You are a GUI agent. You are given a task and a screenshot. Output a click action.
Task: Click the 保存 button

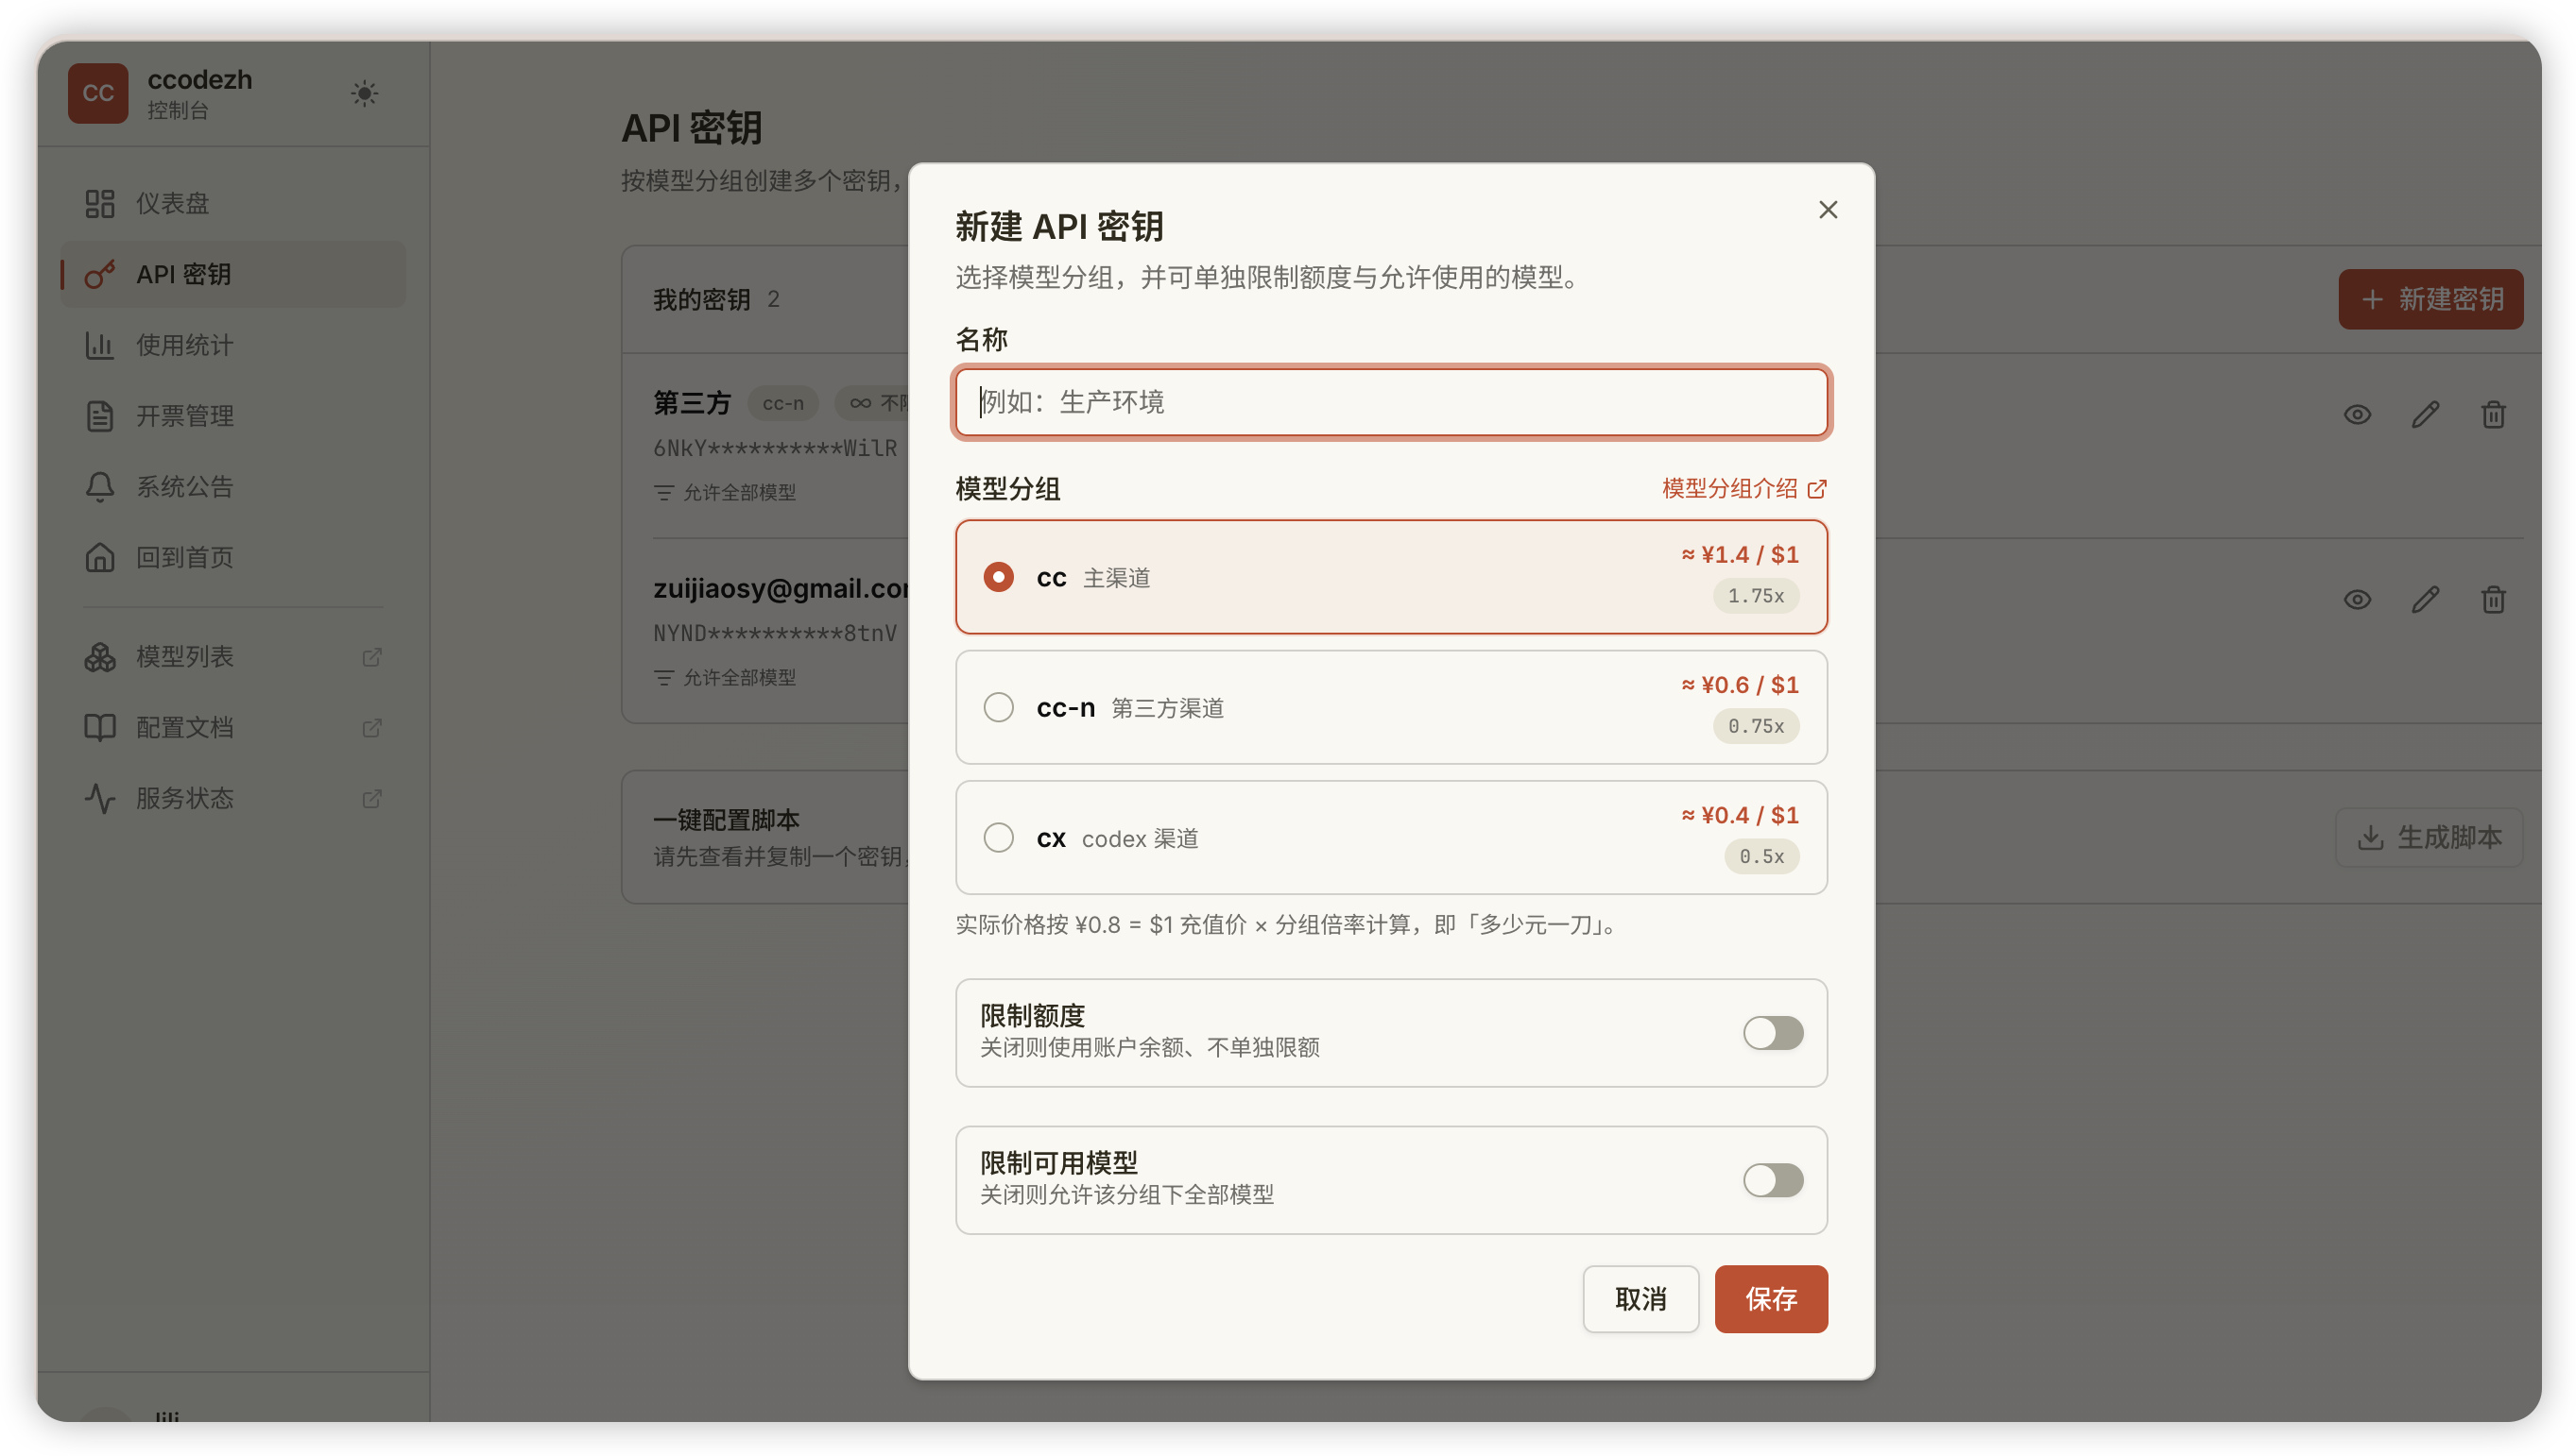(x=1770, y=1299)
